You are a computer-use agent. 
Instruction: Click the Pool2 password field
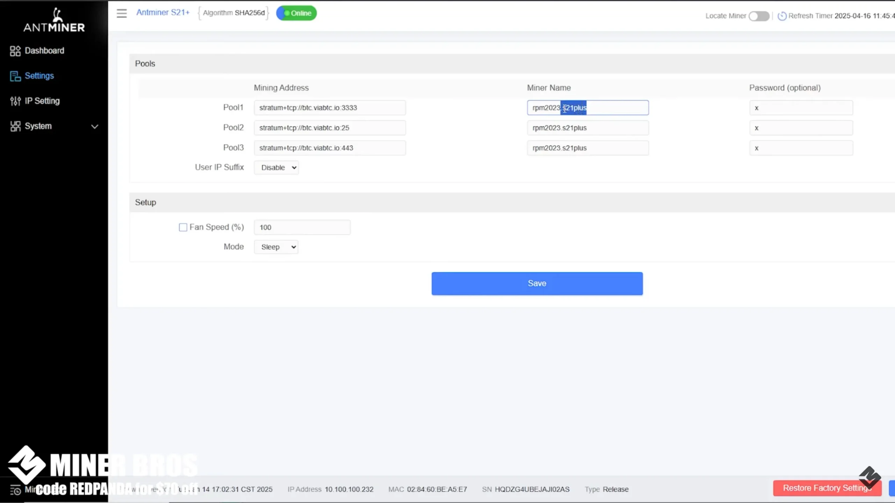801,128
